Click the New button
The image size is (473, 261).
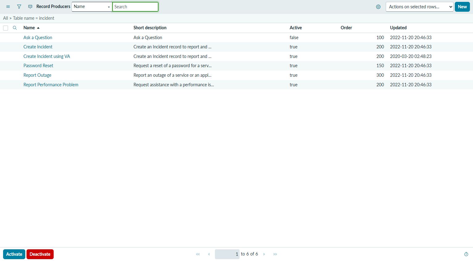[x=462, y=7]
